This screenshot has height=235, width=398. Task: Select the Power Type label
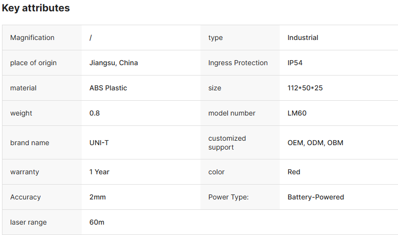[x=228, y=197]
